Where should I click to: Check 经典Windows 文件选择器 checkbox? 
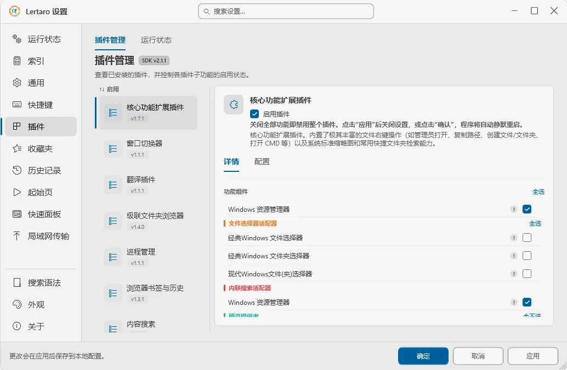tap(527, 238)
